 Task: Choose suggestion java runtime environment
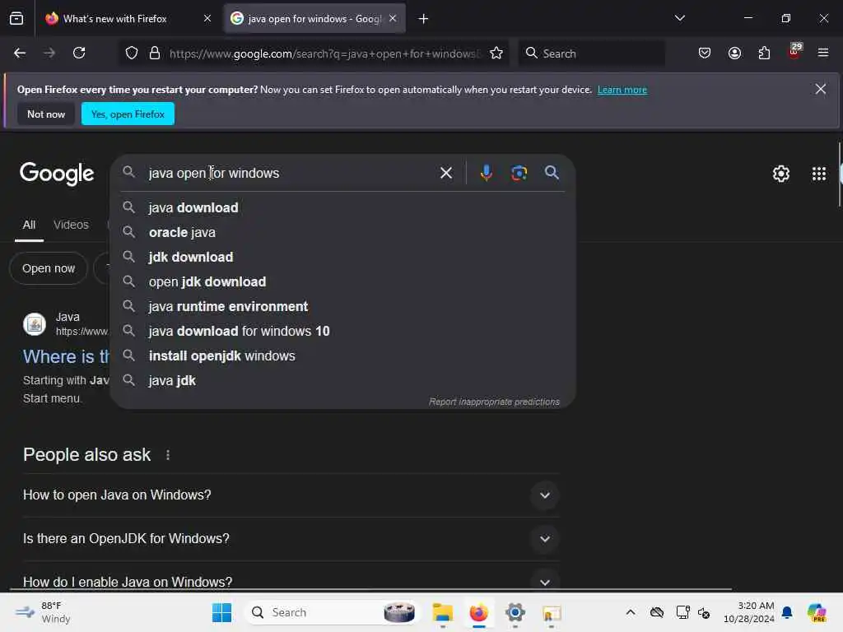click(342, 307)
